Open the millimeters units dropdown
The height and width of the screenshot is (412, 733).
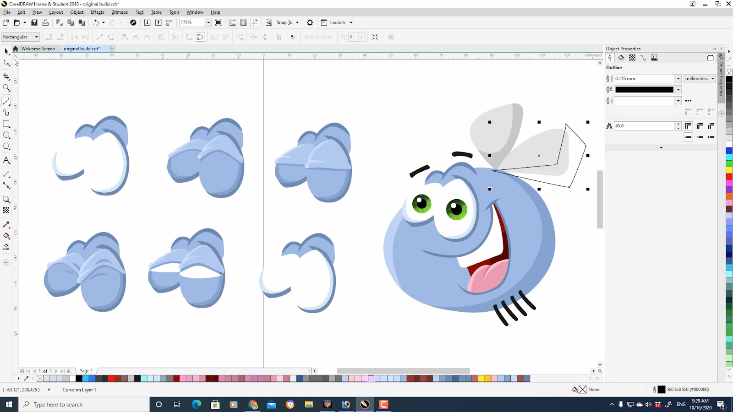click(700, 79)
